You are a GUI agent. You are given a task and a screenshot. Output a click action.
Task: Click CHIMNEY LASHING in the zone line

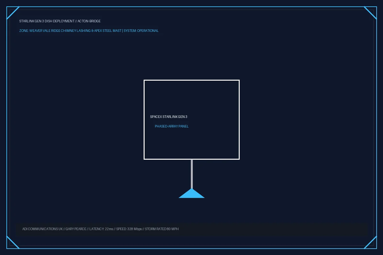[76, 31]
